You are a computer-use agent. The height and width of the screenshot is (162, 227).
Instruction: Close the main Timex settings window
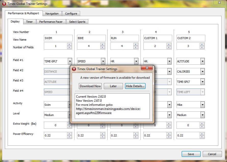pos(219,3)
